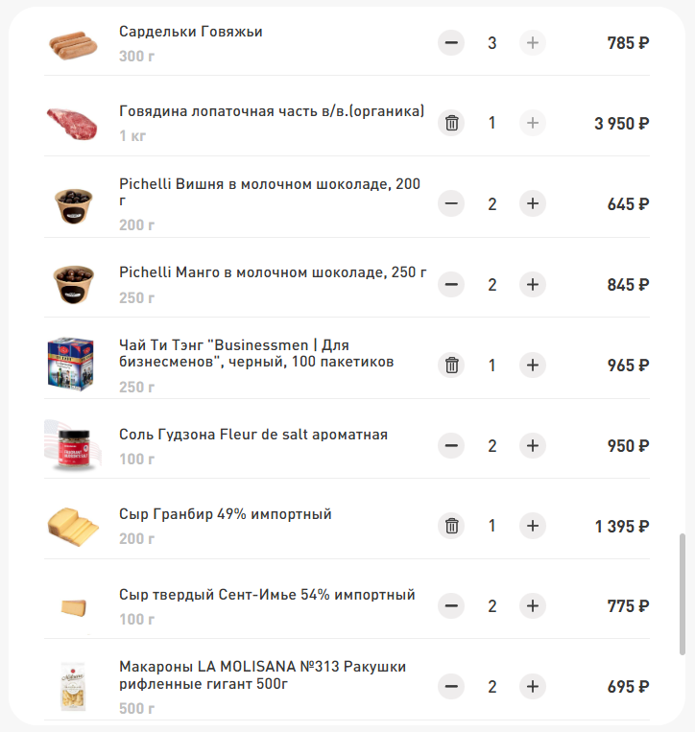Reduce Соль Гудзона quantity

451,446
